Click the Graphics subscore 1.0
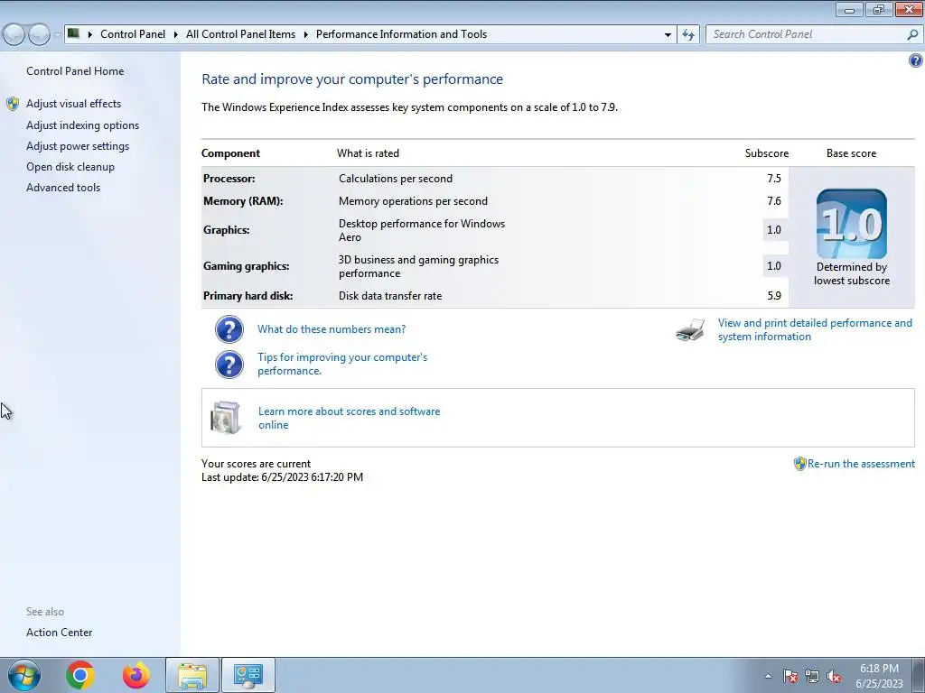Screen dimensions: 925x693 (774, 230)
